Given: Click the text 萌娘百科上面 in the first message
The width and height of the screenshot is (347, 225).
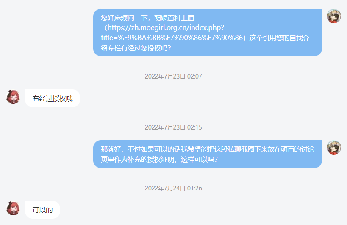Looking at the screenshot, I should point(174,18).
